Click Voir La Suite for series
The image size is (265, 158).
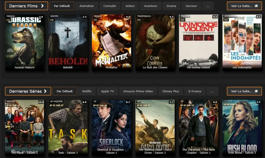pos(244,91)
